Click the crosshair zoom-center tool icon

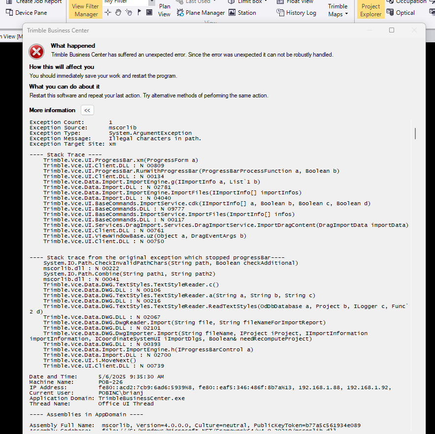pyautogui.click(x=108, y=12)
